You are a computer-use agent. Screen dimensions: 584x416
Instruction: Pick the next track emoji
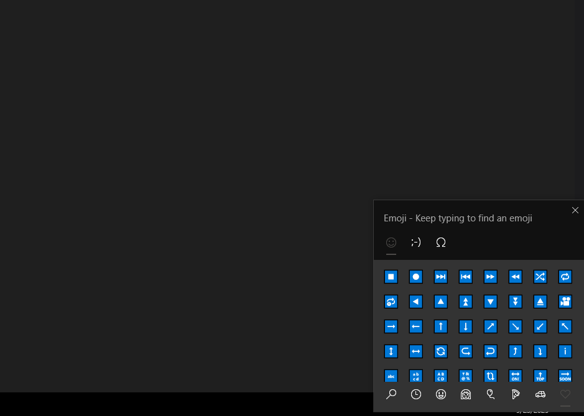point(440,277)
